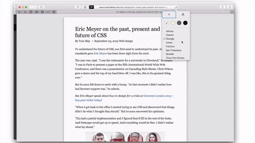Click the speakers photo at the article bottom

[126, 137]
